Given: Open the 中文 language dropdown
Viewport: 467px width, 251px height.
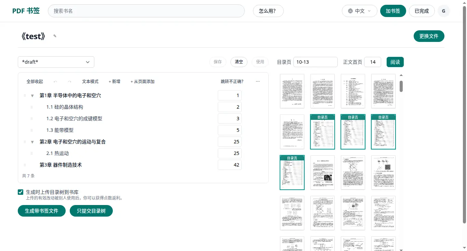Looking at the screenshot, I should (359, 11).
